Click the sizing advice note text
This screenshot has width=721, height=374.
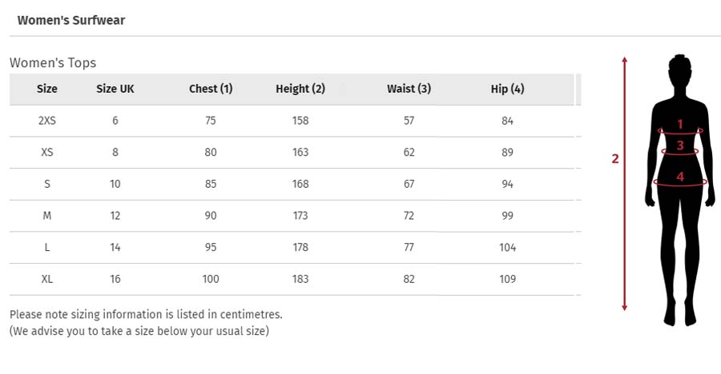[139, 331]
